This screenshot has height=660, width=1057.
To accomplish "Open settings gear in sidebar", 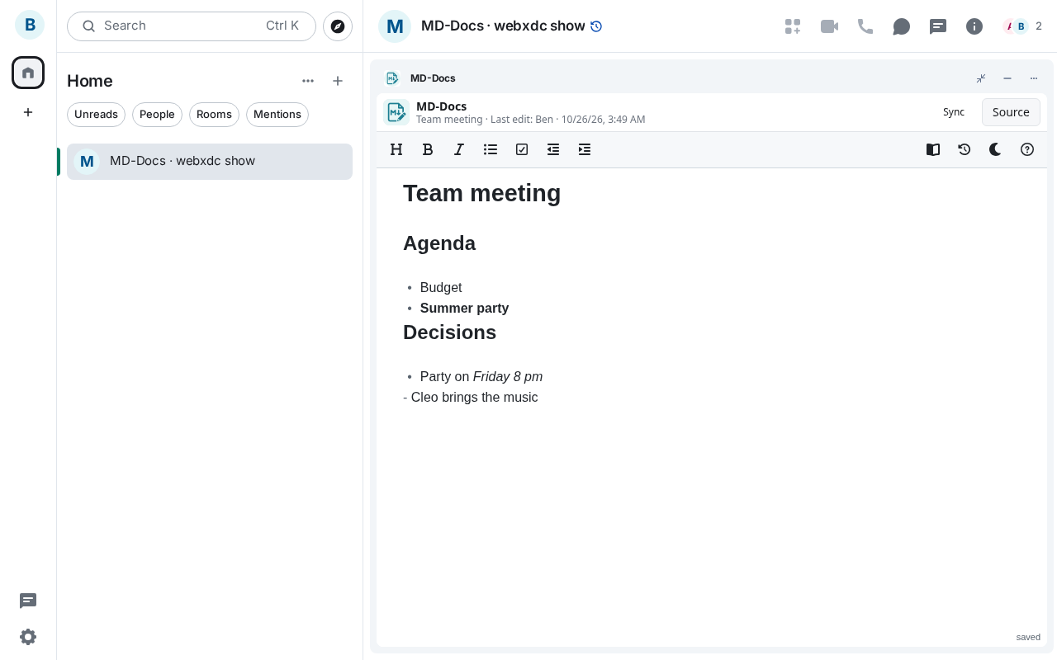I will click(x=28, y=637).
